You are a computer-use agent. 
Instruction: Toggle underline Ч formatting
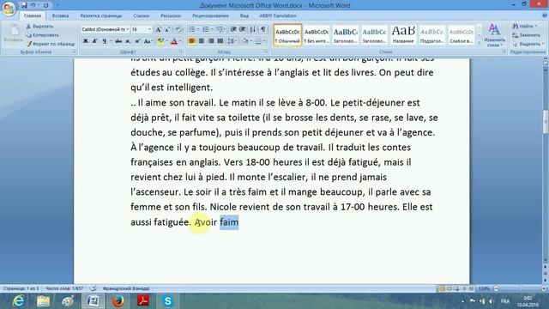104,41
